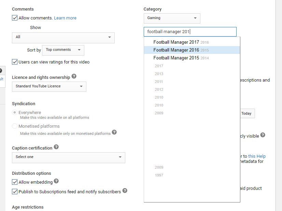Screen dimensions: 282x211
Task: Open help icon beside Allow embedding
Action: [x=56, y=181]
